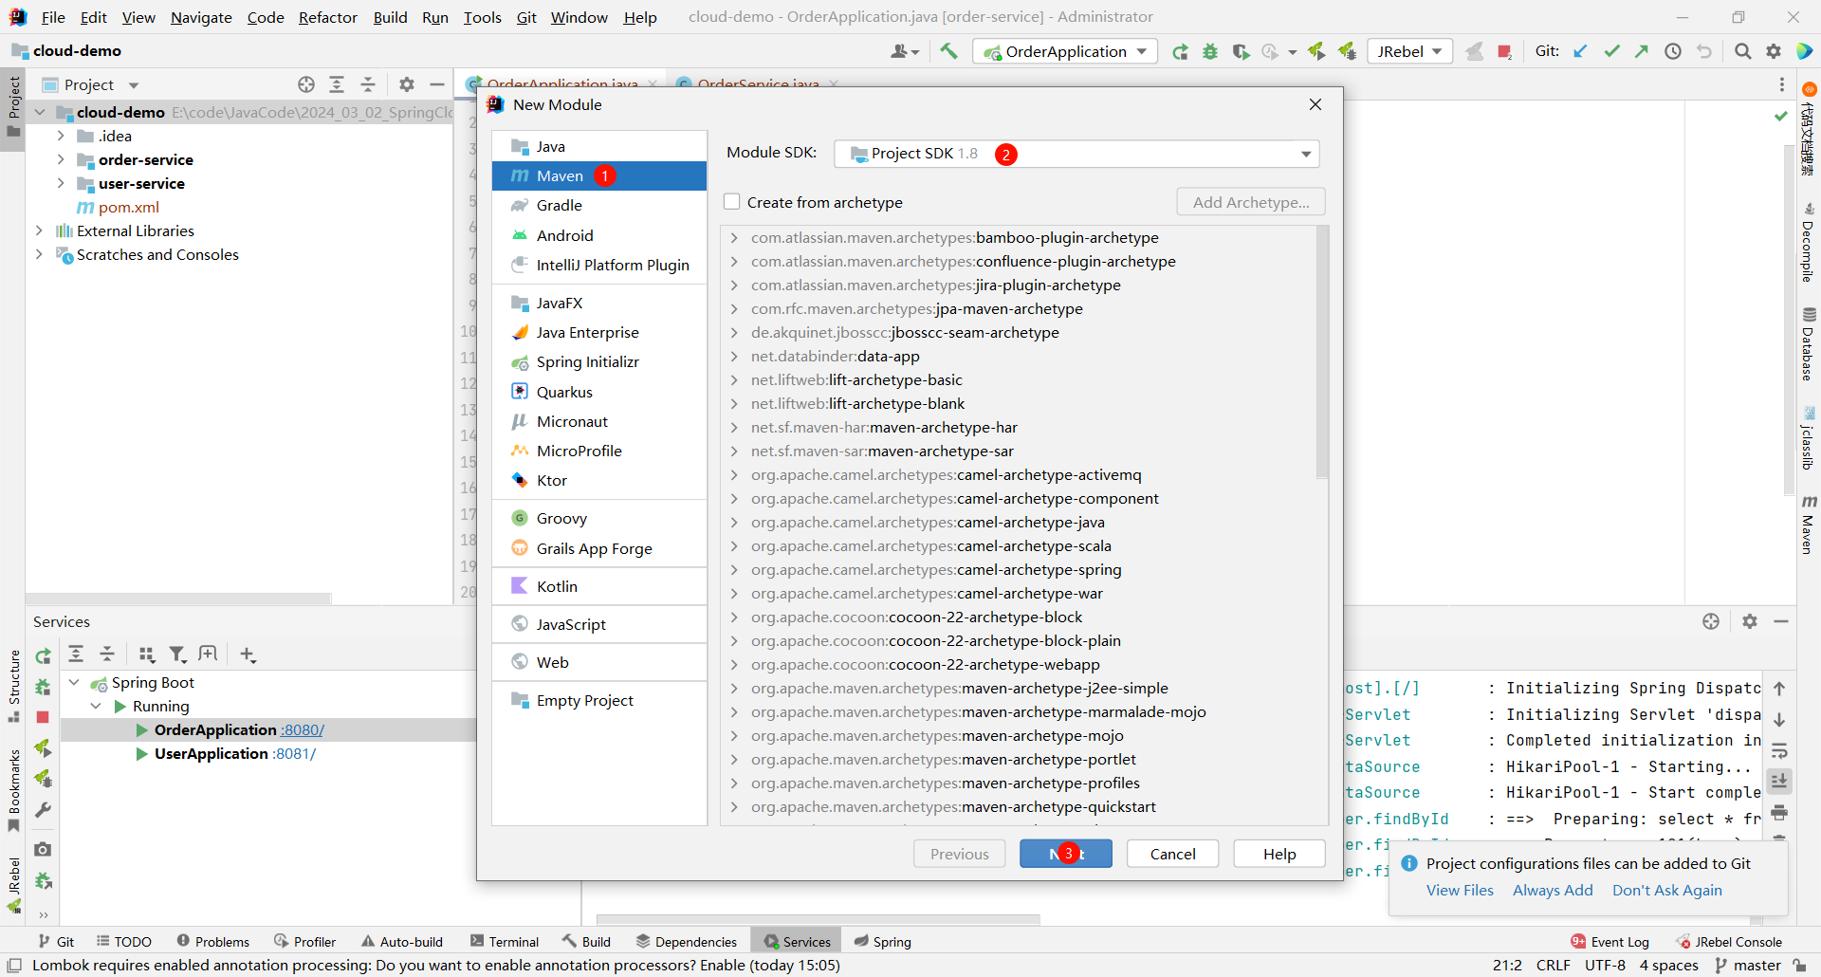1821x977 pixels.
Task: Click the Add service plus icon
Action: point(248,654)
